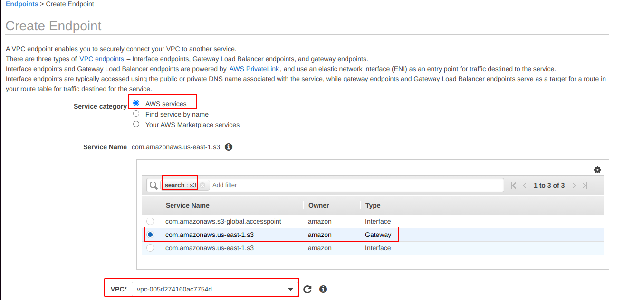This screenshot has height=300, width=624.
Task: Select 'Your AWS Marketplace services' radio option
Action: pos(136,124)
